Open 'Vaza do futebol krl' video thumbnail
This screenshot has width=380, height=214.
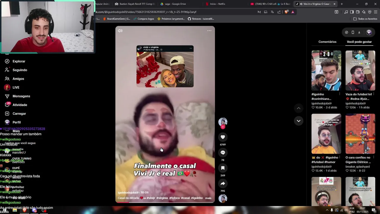pos(360,70)
